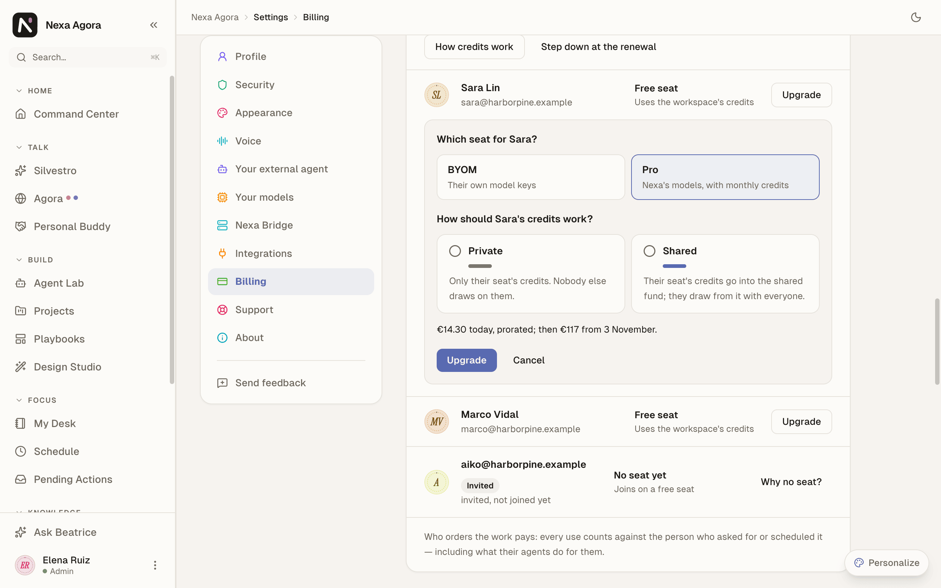The height and width of the screenshot is (588, 941).
Task: Collapse the HOME section
Action: coord(19,91)
